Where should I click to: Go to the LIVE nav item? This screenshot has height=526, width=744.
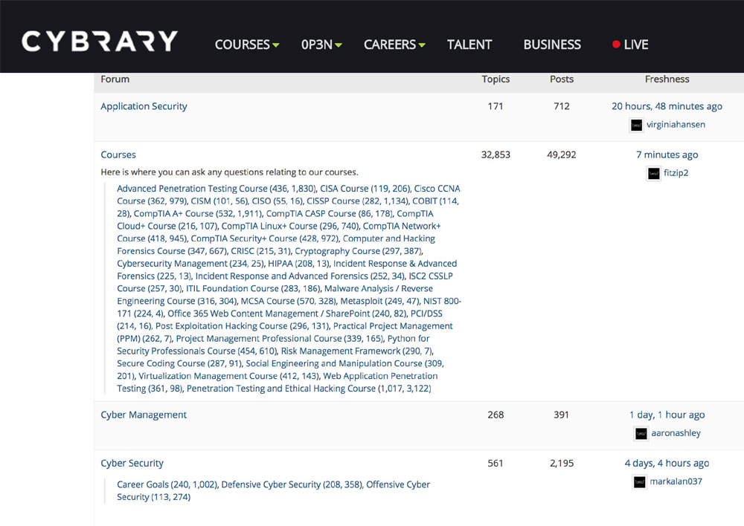coord(636,45)
